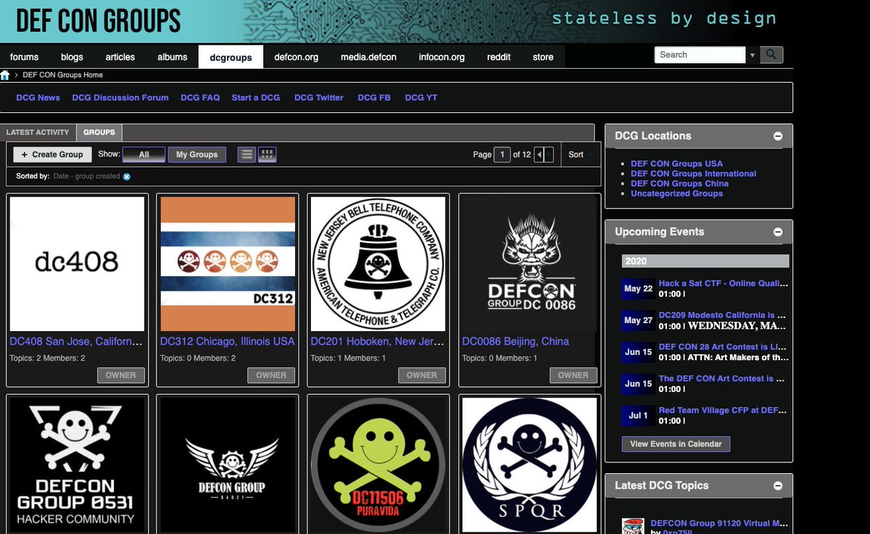
Task: Open DC201 Hoboken group title
Action: pos(377,341)
